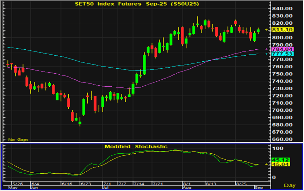Select the green 45.12 stochastic value tag
Image resolution: width=304 pixels, height=191 pixels.
pyautogui.click(x=281, y=160)
